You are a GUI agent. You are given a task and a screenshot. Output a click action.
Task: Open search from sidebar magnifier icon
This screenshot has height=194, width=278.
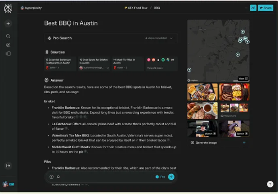click(8, 36)
